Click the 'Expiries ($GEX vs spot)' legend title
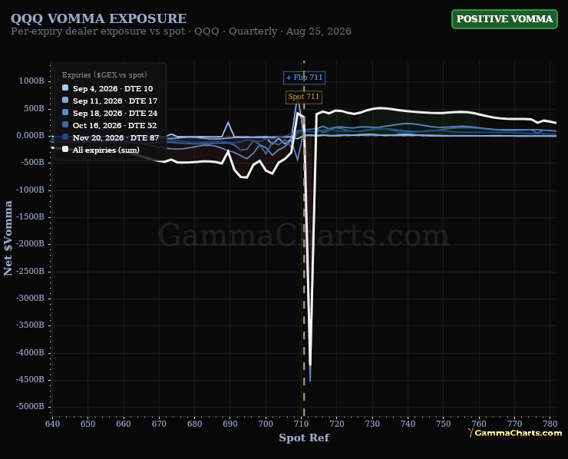568x459 pixels. [104, 75]
